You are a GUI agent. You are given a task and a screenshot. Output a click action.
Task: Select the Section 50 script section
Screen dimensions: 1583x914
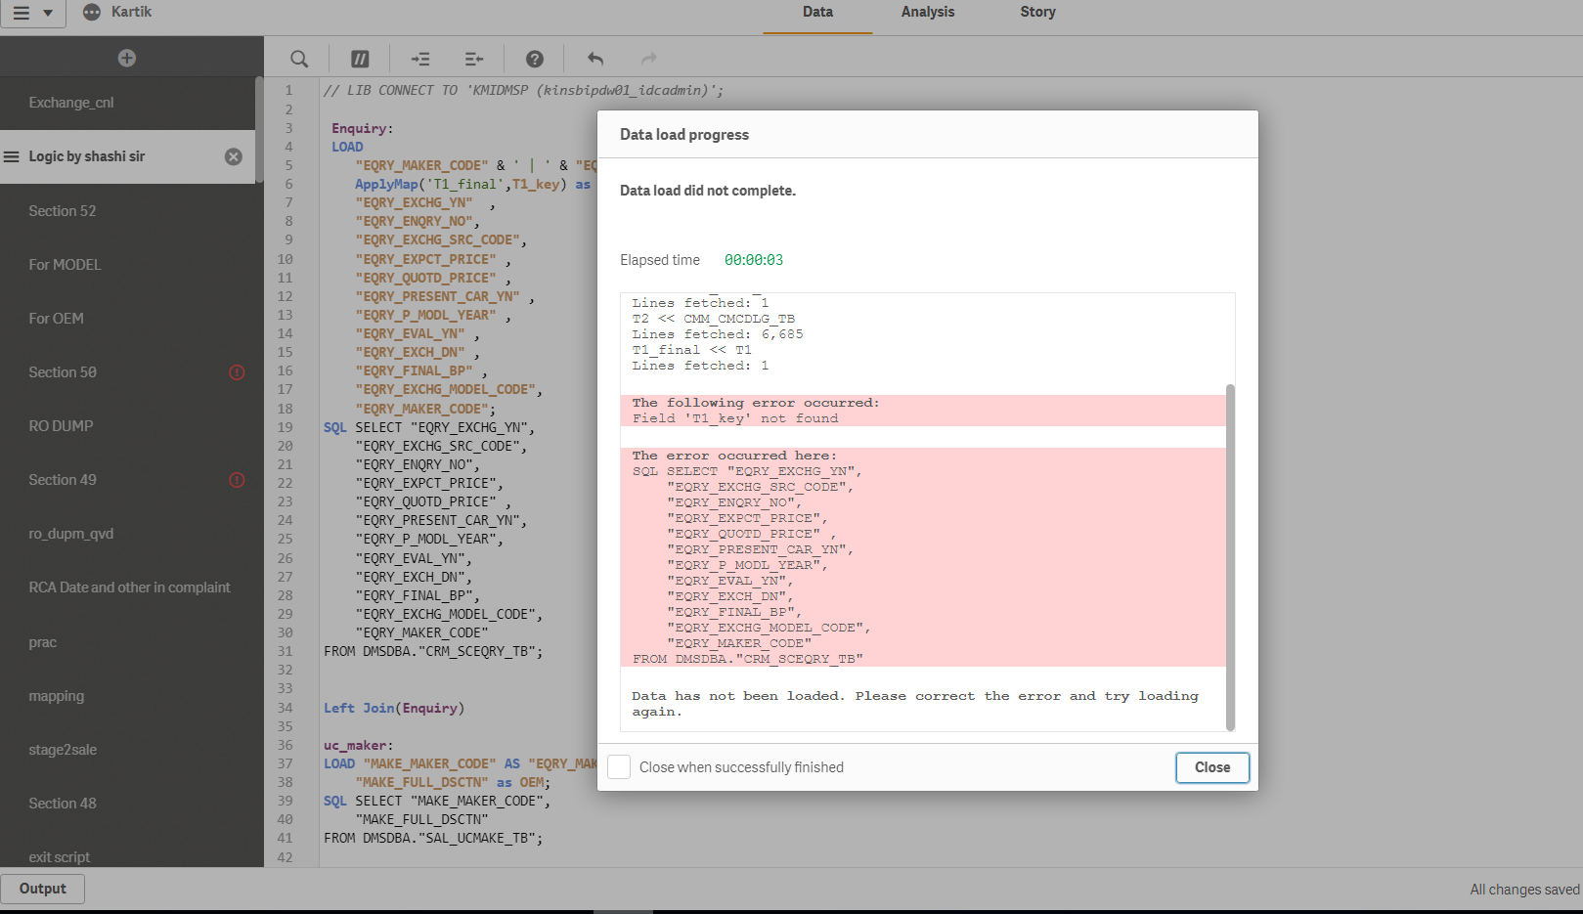(63, 372)
